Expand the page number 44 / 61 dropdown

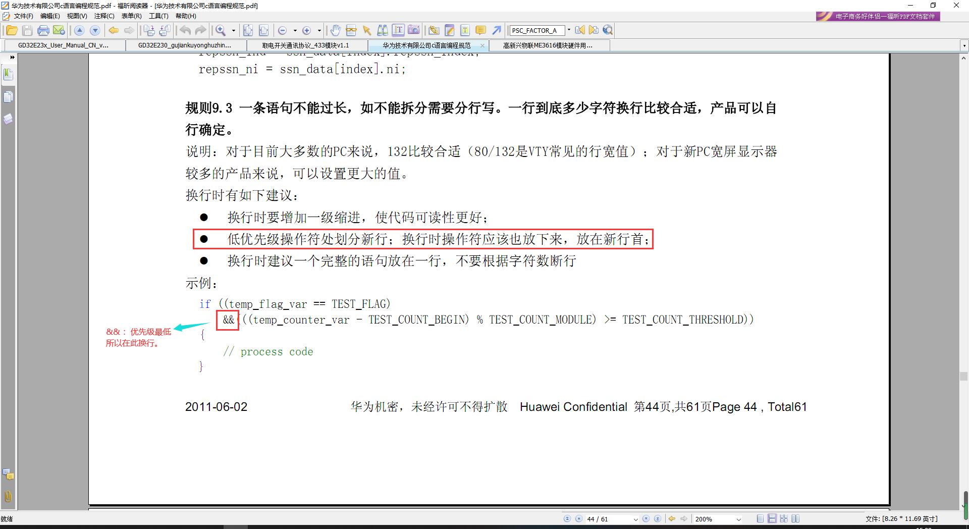pyautogui.click(x=635, y=519)
